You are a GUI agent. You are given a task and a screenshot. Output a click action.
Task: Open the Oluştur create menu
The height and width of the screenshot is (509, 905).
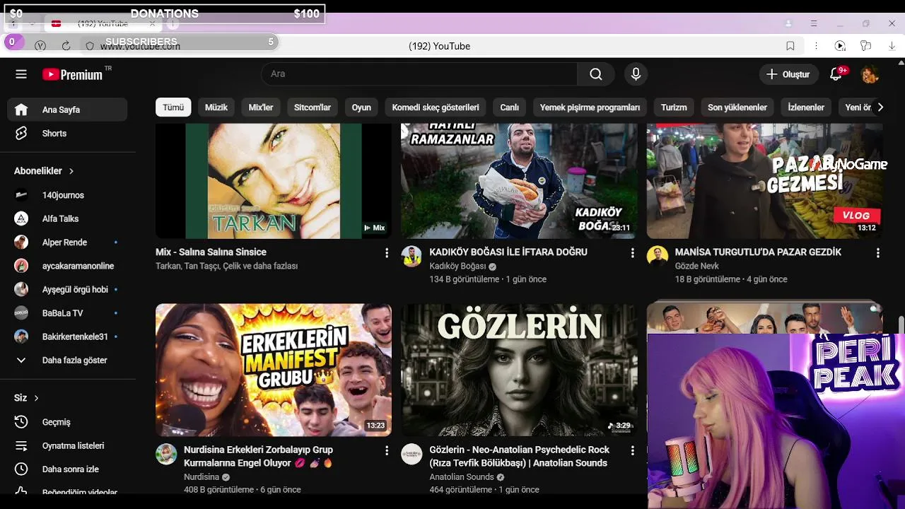pyautogui.click(x=788, y=74)
